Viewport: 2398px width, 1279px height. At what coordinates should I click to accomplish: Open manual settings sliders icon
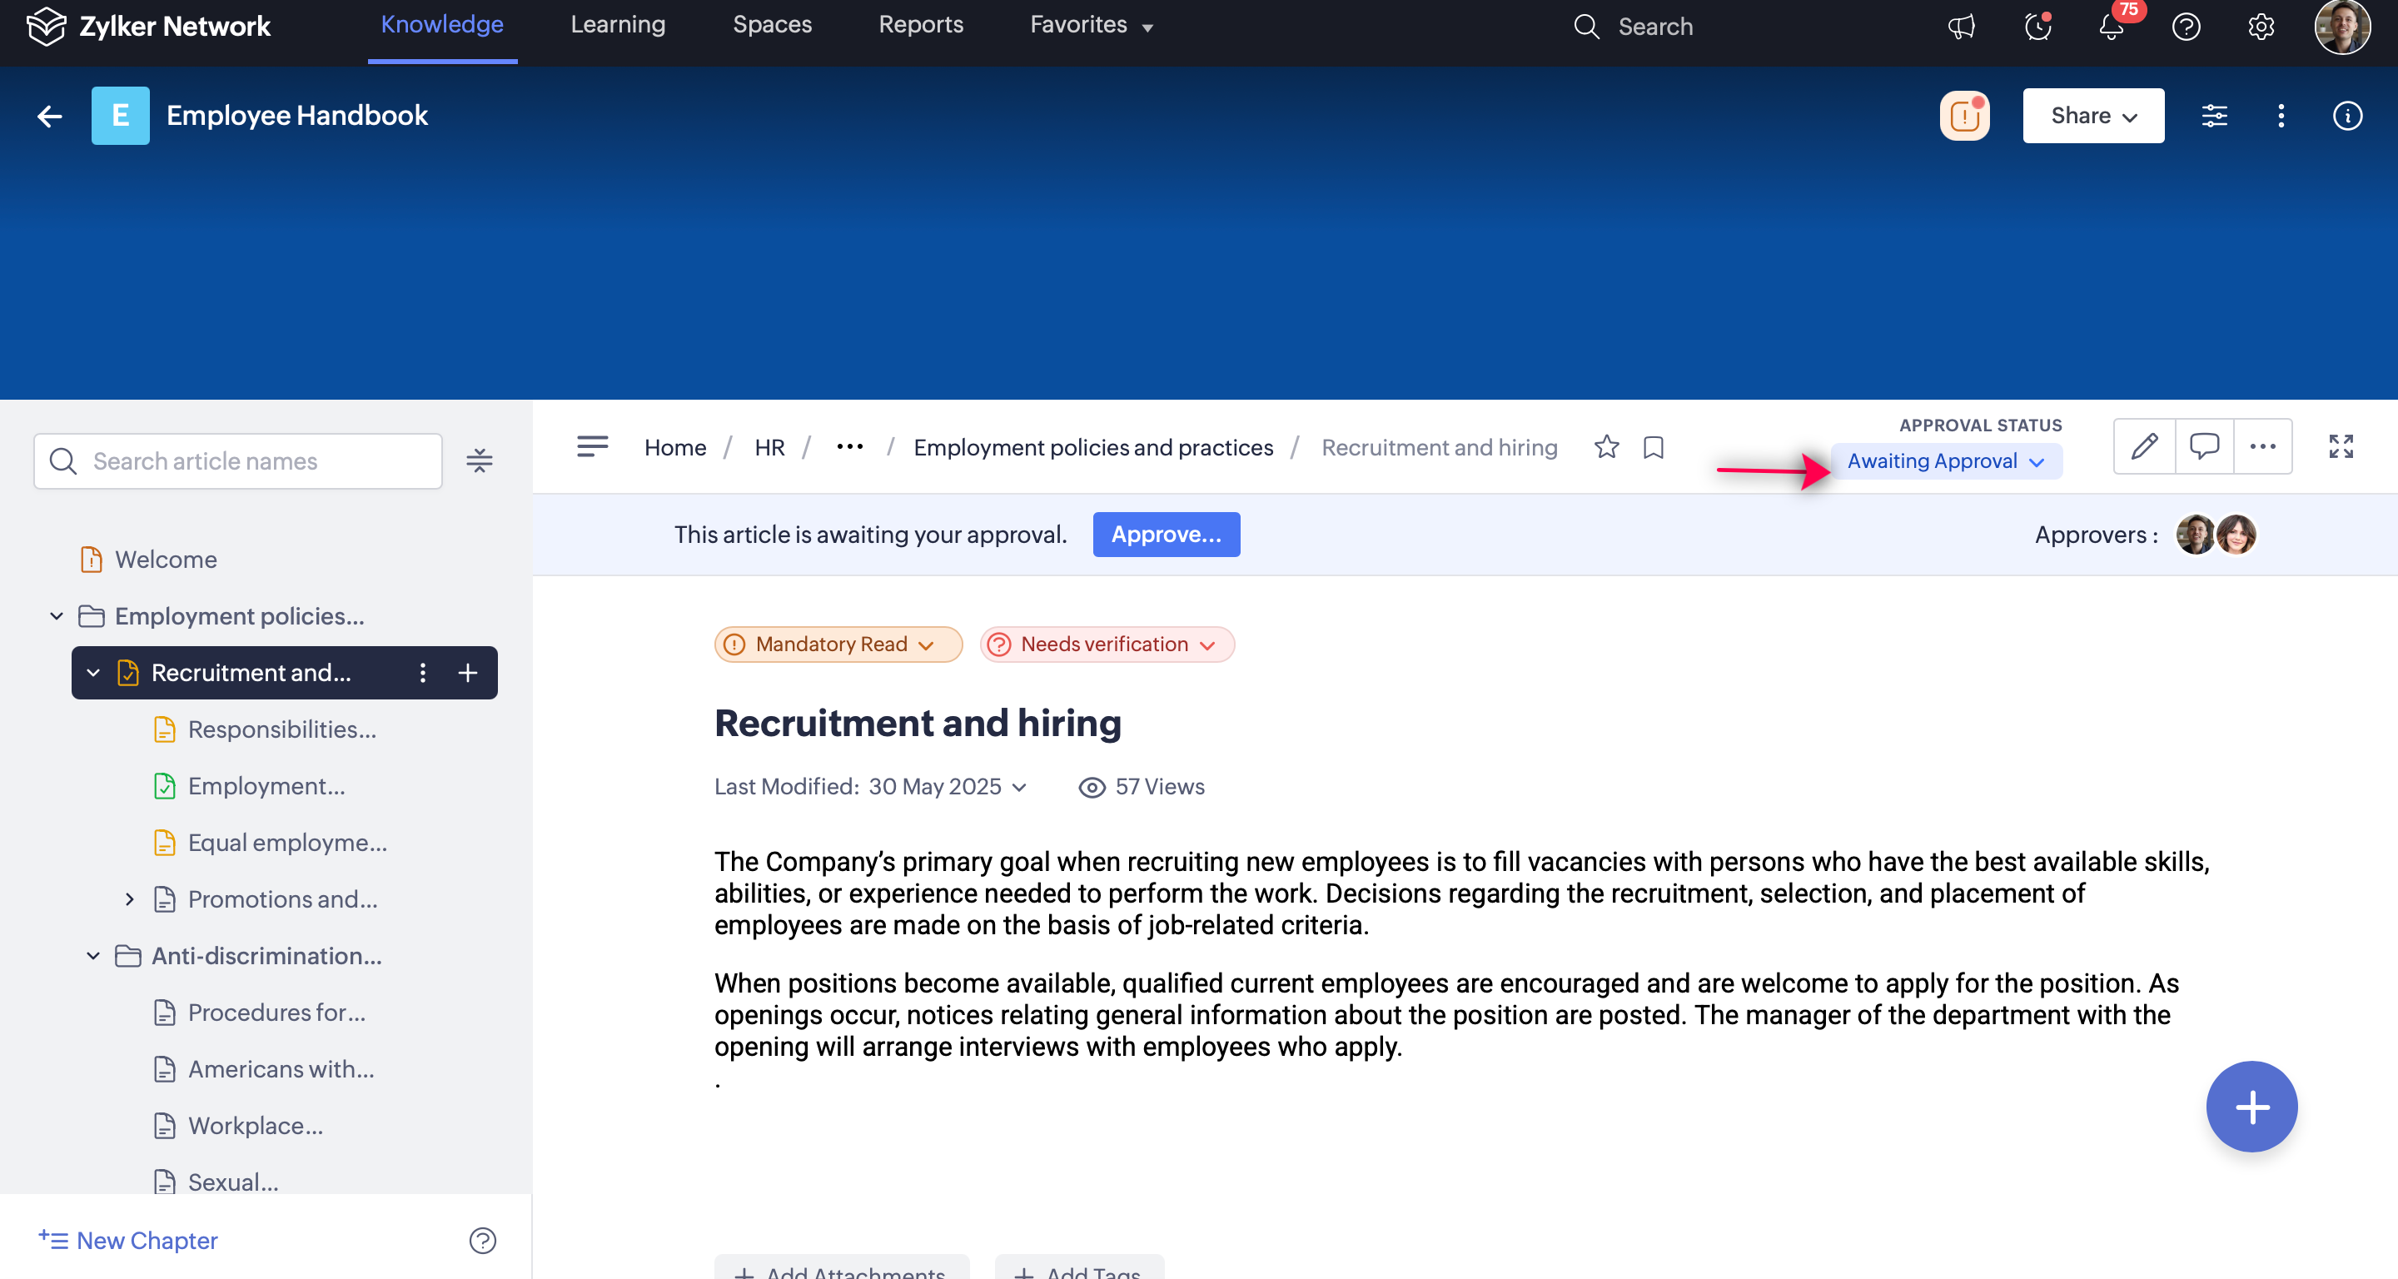pyautogui.click(x=2214, y=116)
